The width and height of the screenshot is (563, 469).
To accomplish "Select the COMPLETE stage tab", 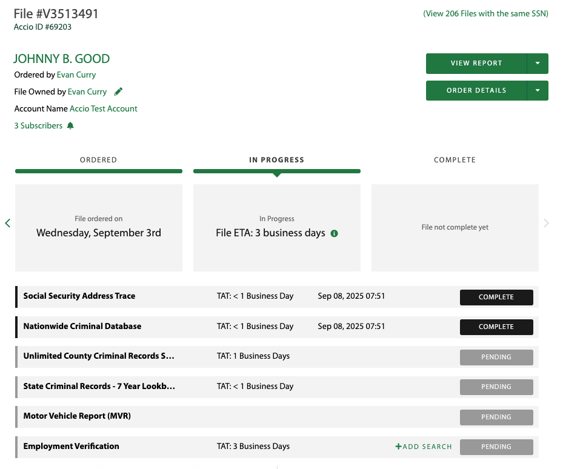I will [455, 160].
